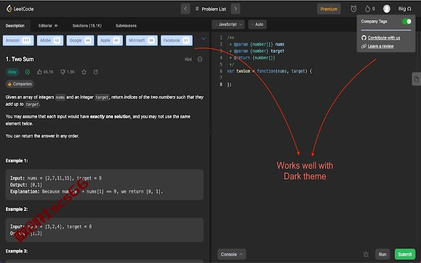Click the debugger bug icon

point(366,254)
